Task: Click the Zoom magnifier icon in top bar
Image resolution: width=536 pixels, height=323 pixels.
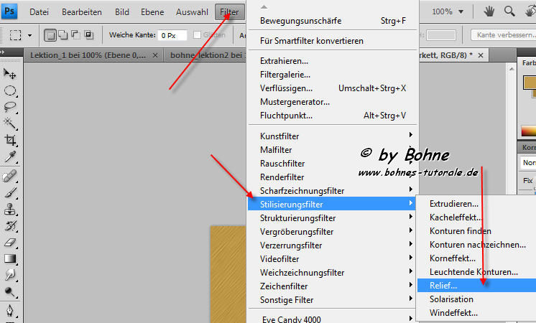Action: pos(509,11)
